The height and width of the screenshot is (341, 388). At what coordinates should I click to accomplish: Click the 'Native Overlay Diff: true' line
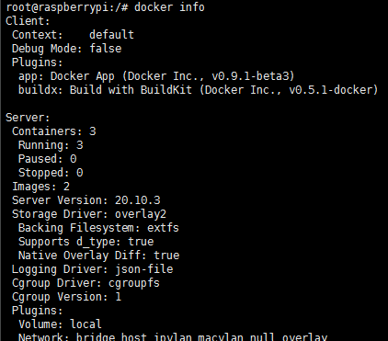(x=98, y=256)
